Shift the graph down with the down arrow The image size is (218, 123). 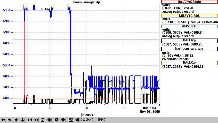point(22,120)
